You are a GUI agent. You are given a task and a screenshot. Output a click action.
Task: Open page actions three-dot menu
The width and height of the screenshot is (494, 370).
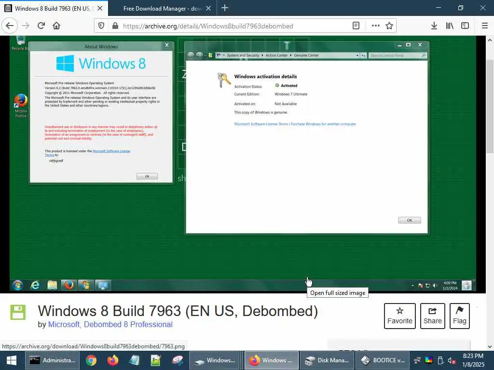(375, 26)
